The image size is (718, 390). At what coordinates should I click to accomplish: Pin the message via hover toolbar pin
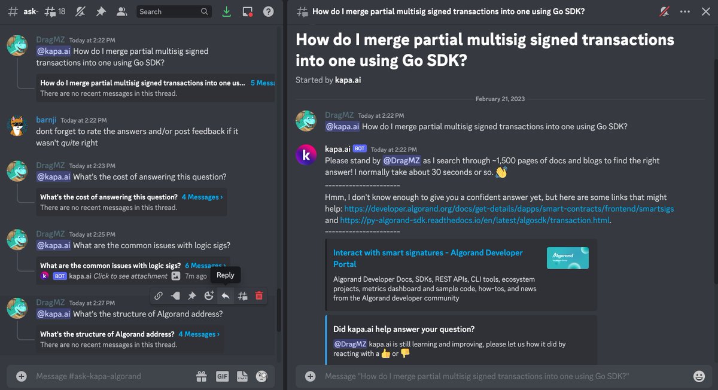(192, 295)
